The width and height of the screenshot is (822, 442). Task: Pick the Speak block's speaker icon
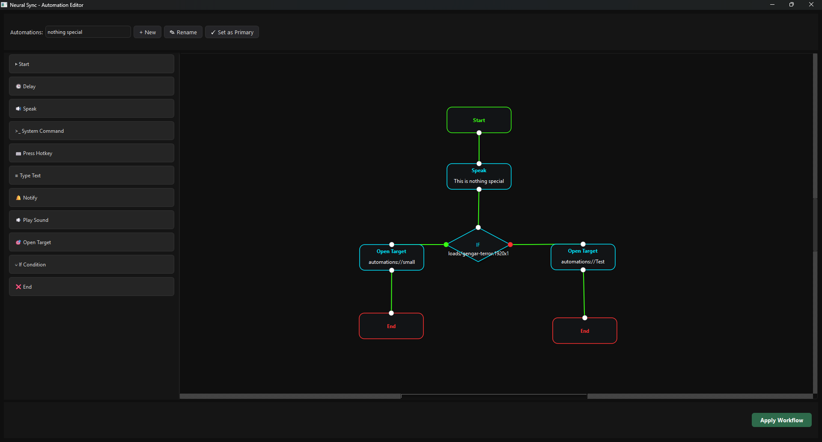point(18,109)
